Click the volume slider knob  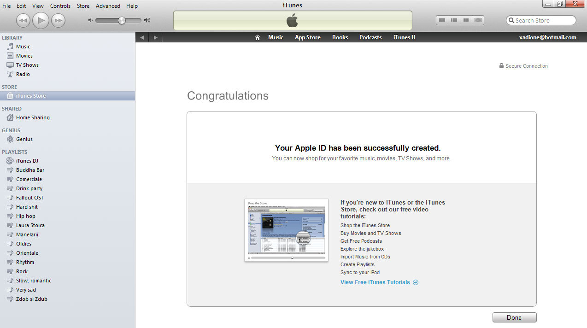tap(122, 20)
